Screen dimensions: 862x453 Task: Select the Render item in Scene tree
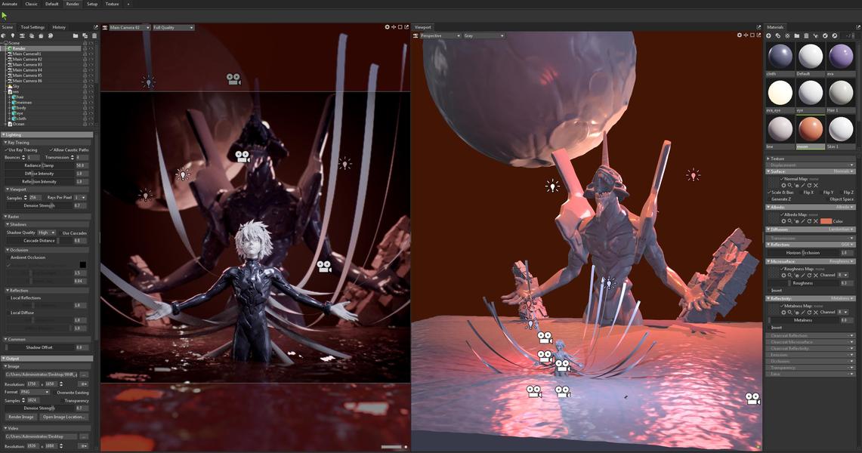[x=19, y=48]
